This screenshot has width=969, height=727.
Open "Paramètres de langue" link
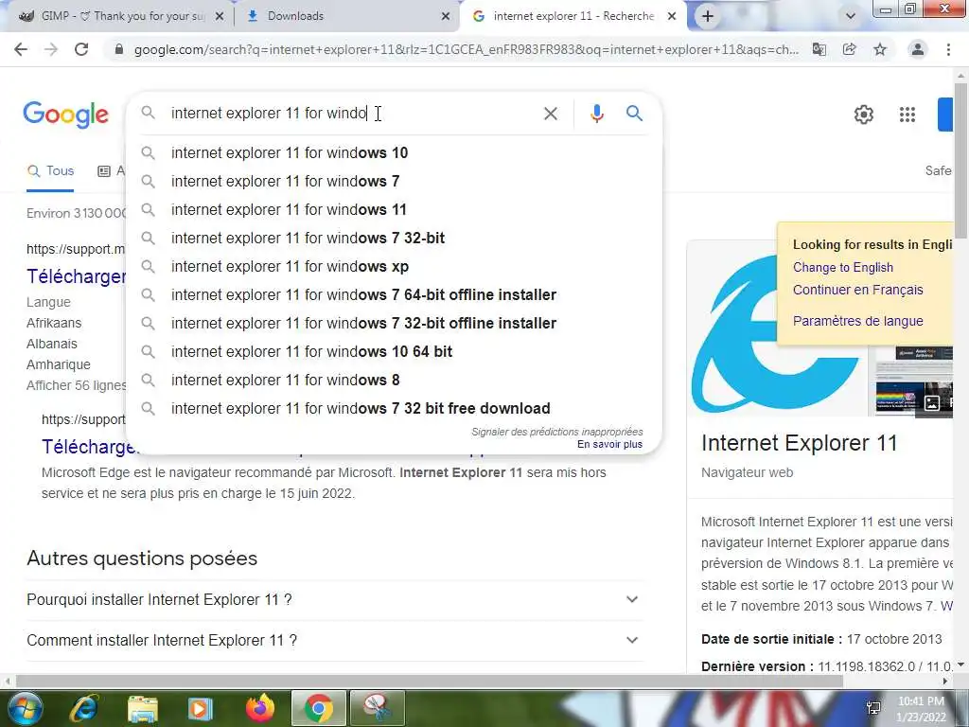tap(857, 321)
